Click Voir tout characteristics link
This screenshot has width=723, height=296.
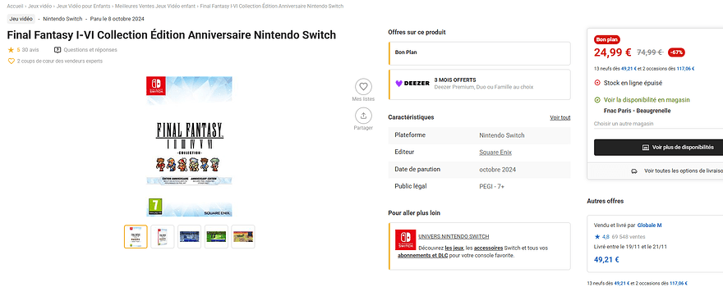coord(560,118)
